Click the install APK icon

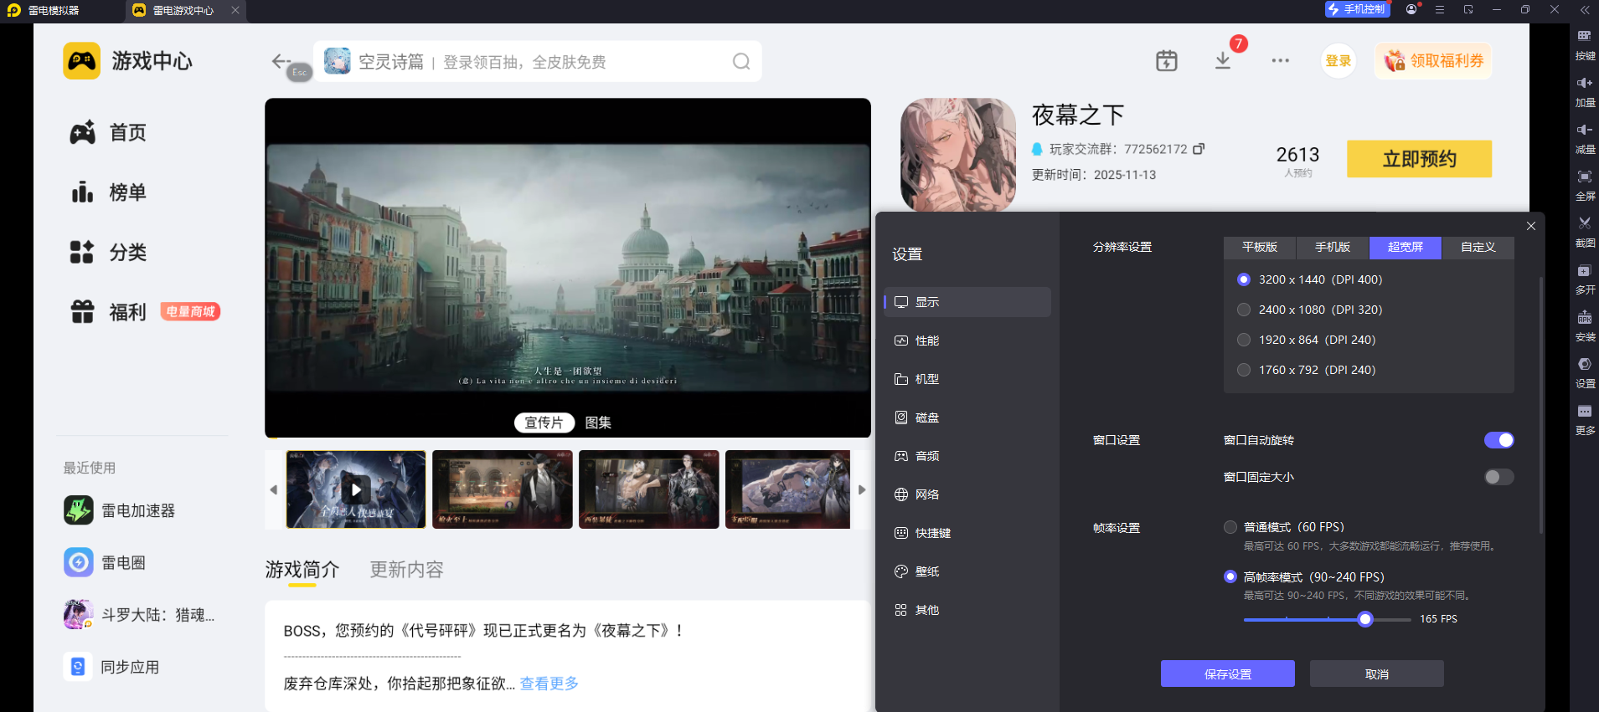pos(1584,318)
